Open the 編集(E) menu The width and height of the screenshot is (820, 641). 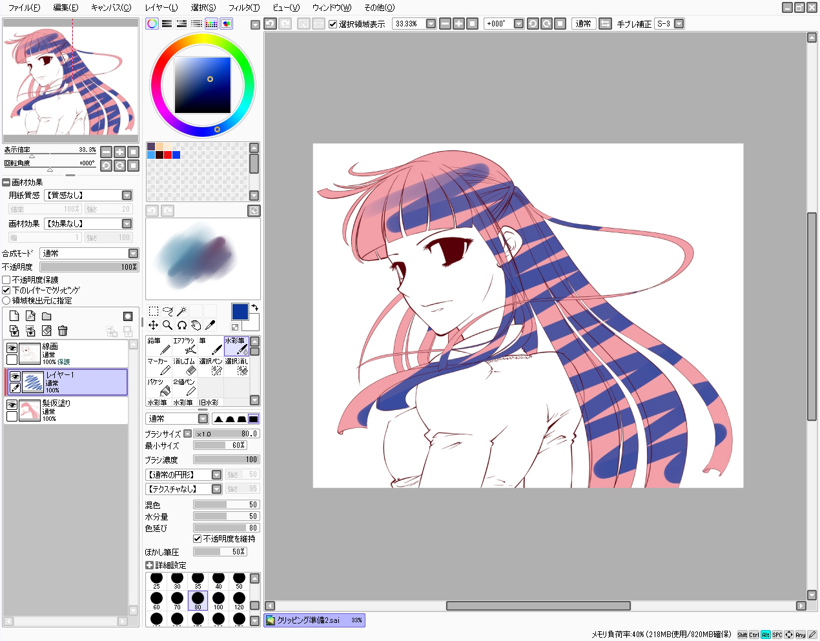(x=66, y=7)
